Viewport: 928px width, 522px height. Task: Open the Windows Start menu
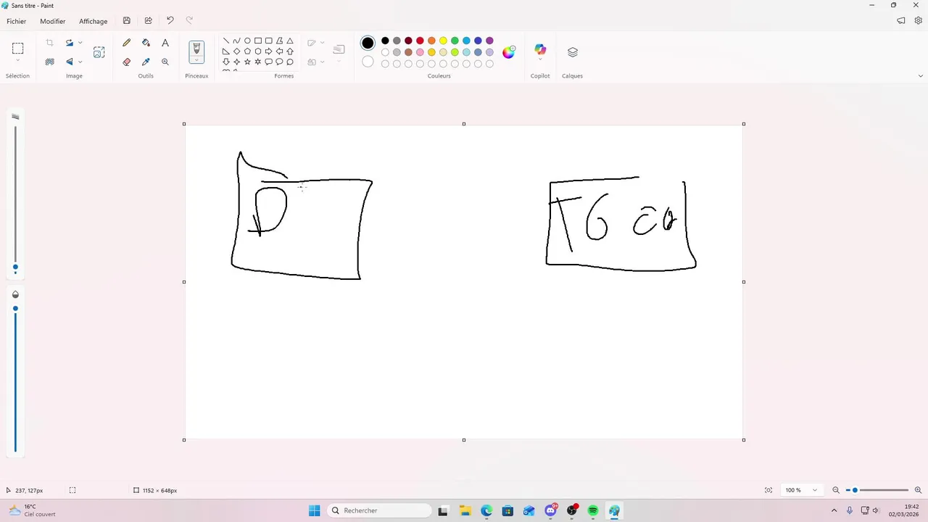coord(314,510)
